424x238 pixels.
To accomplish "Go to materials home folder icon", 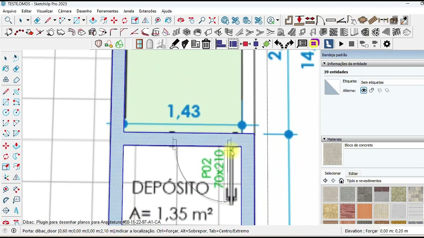I will click(x=342, y=181).
